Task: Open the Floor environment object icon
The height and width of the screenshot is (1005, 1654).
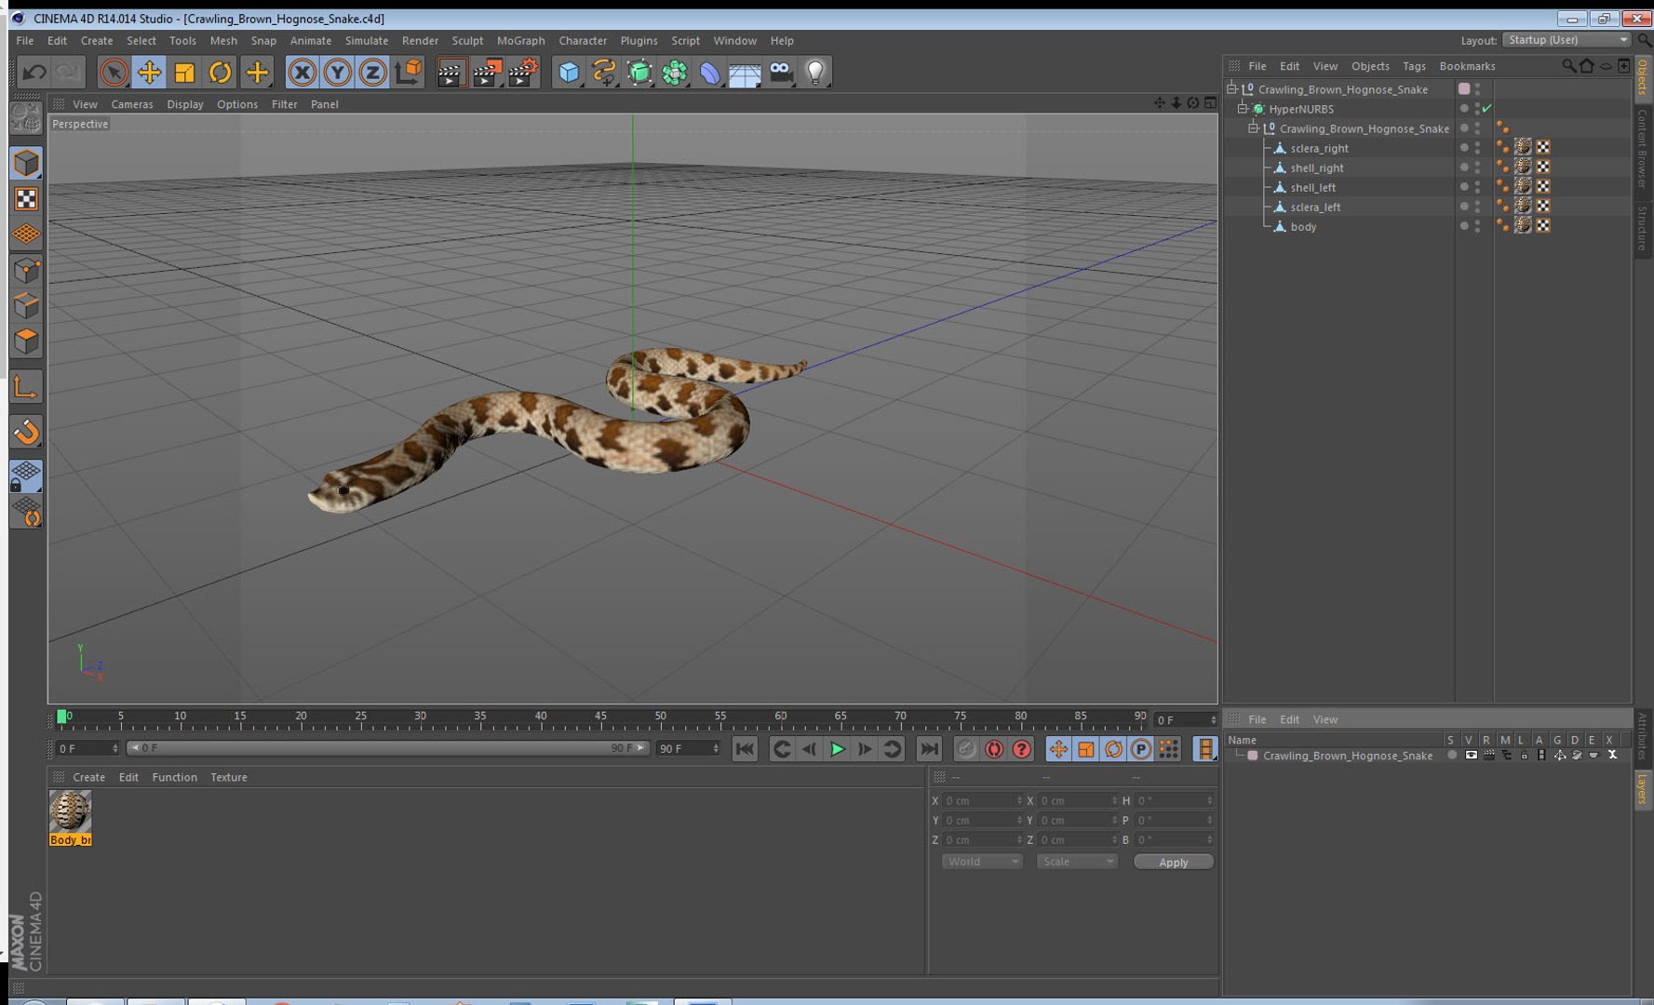Action: pyautogui.click(x=745, y=72)
